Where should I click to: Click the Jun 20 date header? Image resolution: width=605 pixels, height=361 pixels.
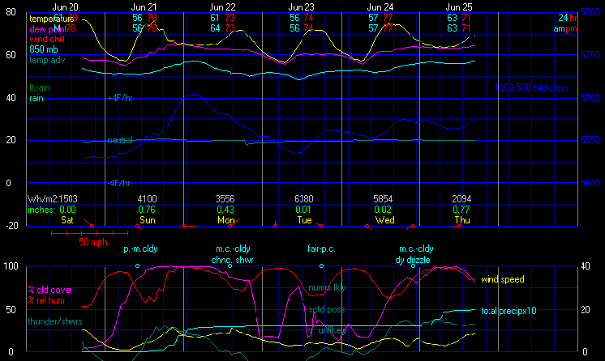pyautogui.click(x=65, y=7)
